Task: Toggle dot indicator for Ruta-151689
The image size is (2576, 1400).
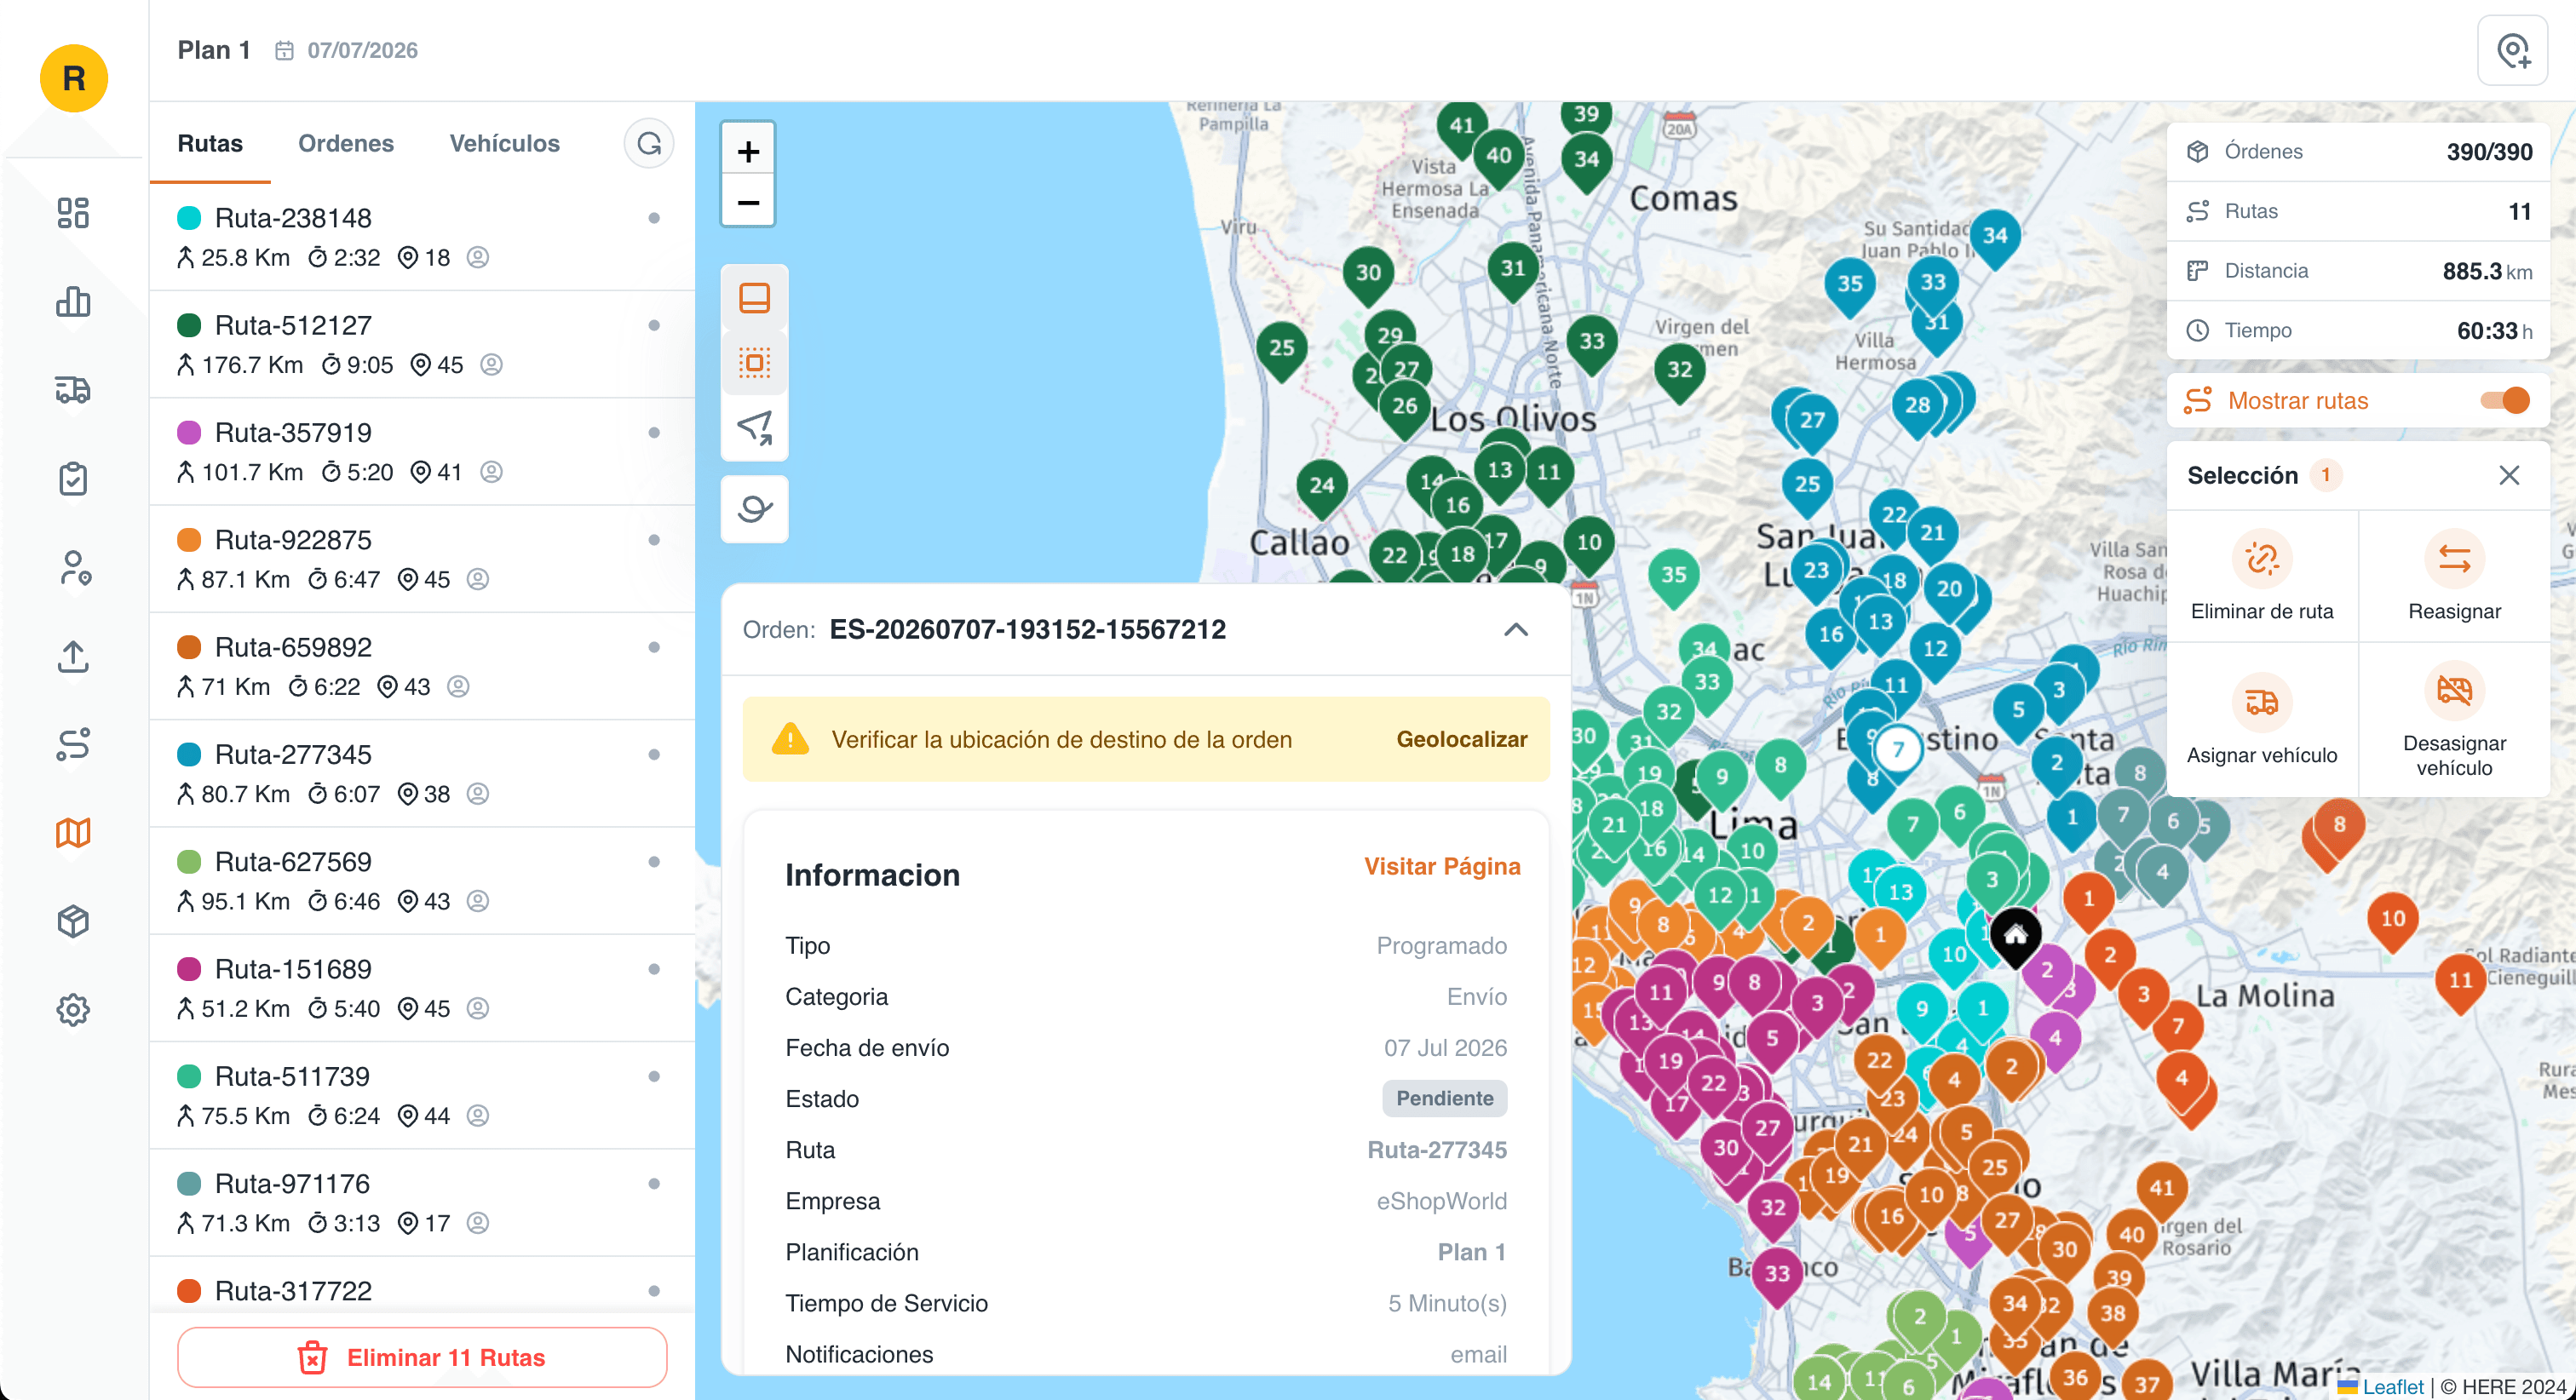Action: [654, 969]
